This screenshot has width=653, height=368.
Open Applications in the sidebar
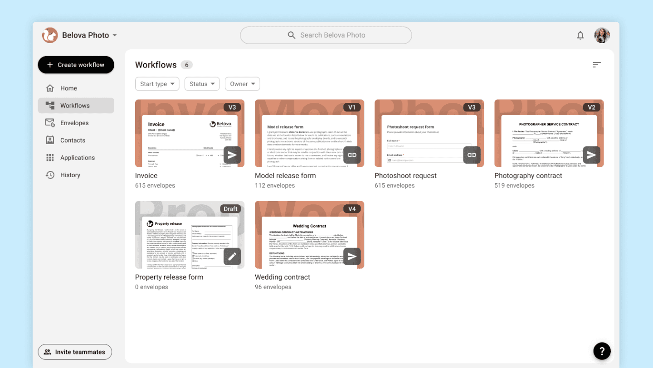76,158
